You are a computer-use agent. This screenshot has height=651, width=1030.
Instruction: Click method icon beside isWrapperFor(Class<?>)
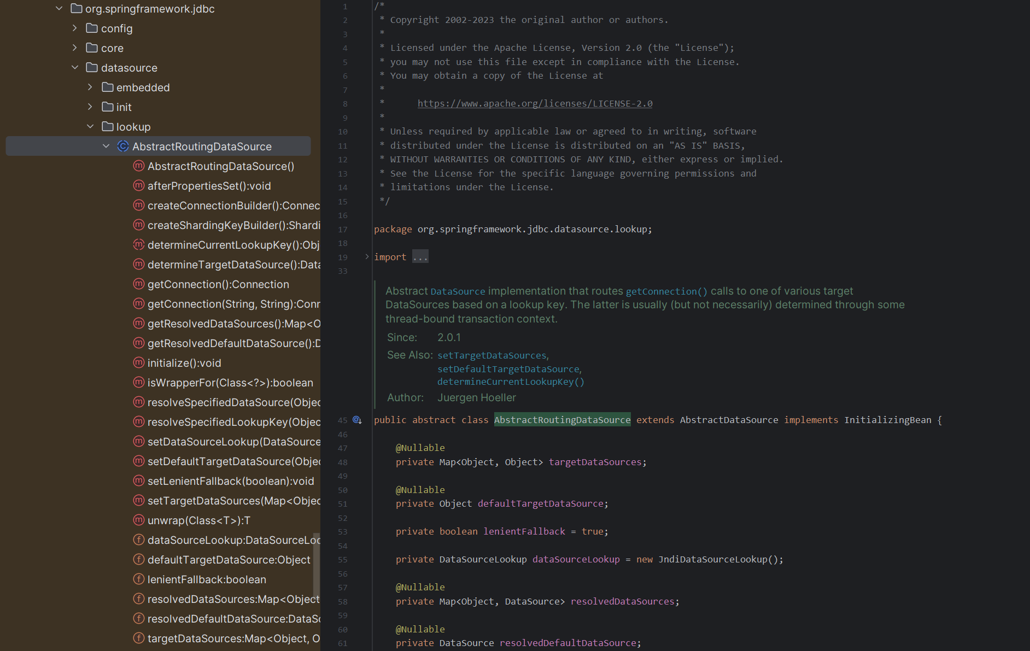coord(139,382)
